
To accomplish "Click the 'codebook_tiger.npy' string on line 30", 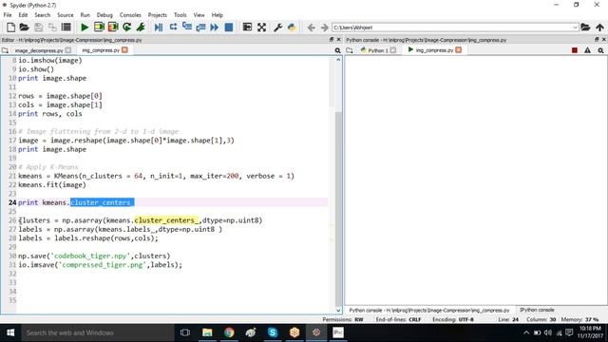I will 91,256.
